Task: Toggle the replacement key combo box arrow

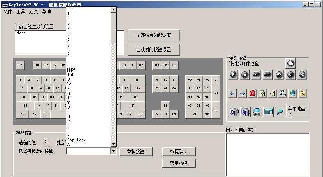Action: (x=113, y=151)
